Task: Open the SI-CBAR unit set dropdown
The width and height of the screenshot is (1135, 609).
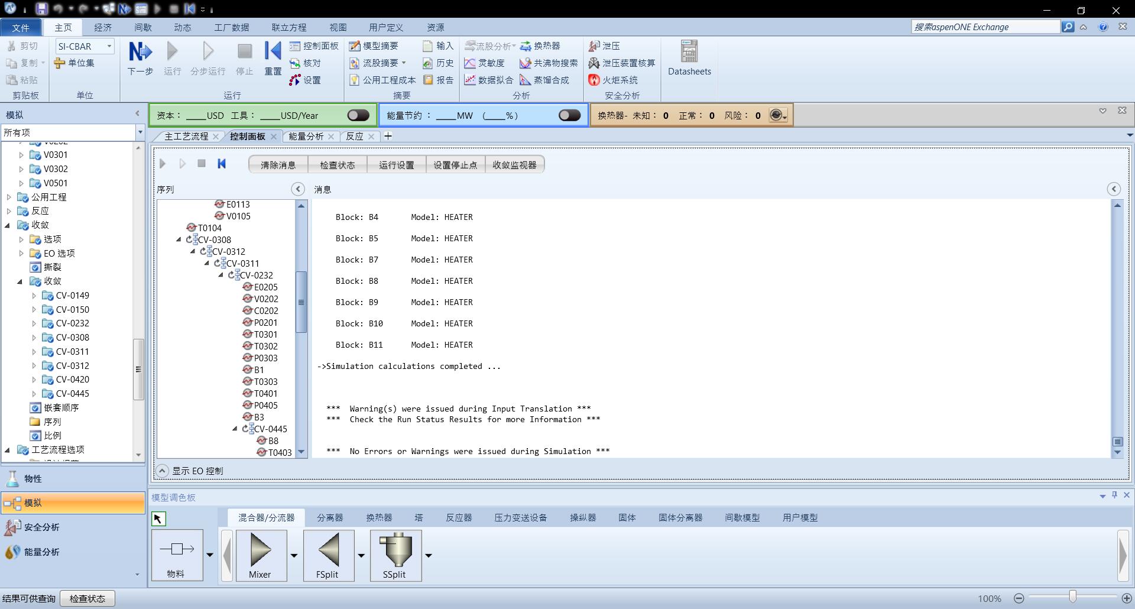Action: pos(109,46)
